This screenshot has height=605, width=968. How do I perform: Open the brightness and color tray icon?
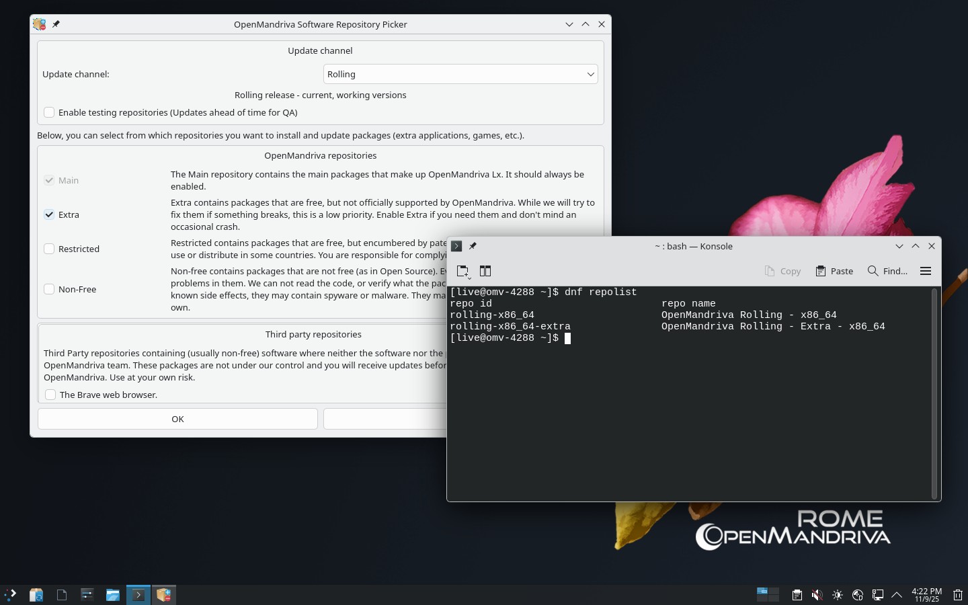click(x=837, y=595)
